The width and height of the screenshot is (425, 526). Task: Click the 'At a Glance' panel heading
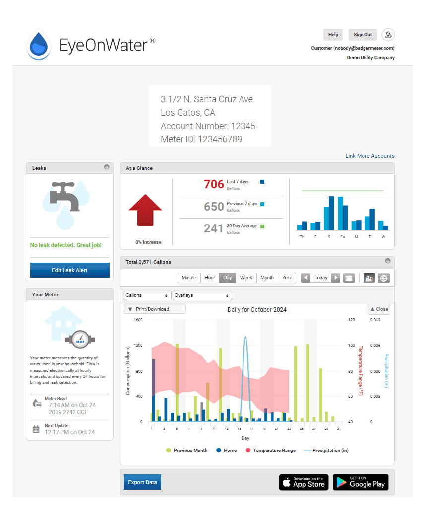pos(139,168)
